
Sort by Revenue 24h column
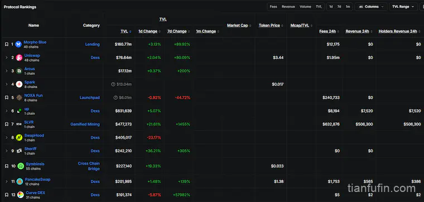359,31
